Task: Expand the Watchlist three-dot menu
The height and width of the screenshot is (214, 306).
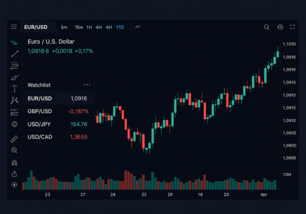Action: [x=87, y=84]
